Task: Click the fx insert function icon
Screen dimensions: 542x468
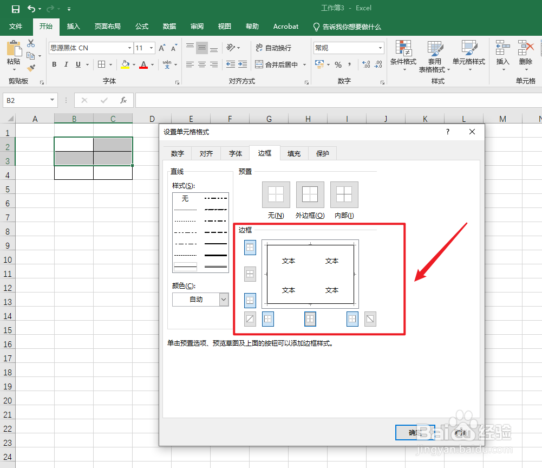Action: pos(123,100)
